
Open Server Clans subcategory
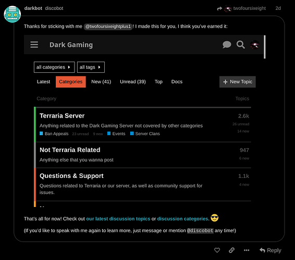[x=147, y=134]
